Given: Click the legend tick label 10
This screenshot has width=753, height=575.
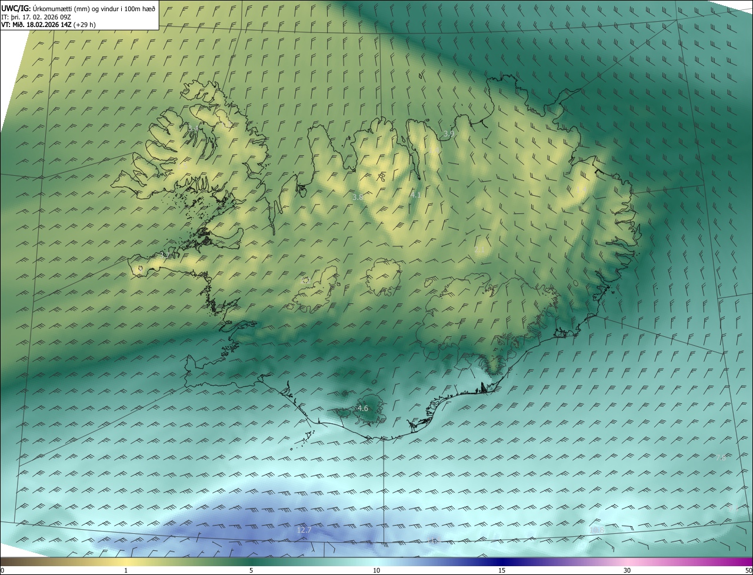Looking at the screenshot, I should (x=376, y=570).
